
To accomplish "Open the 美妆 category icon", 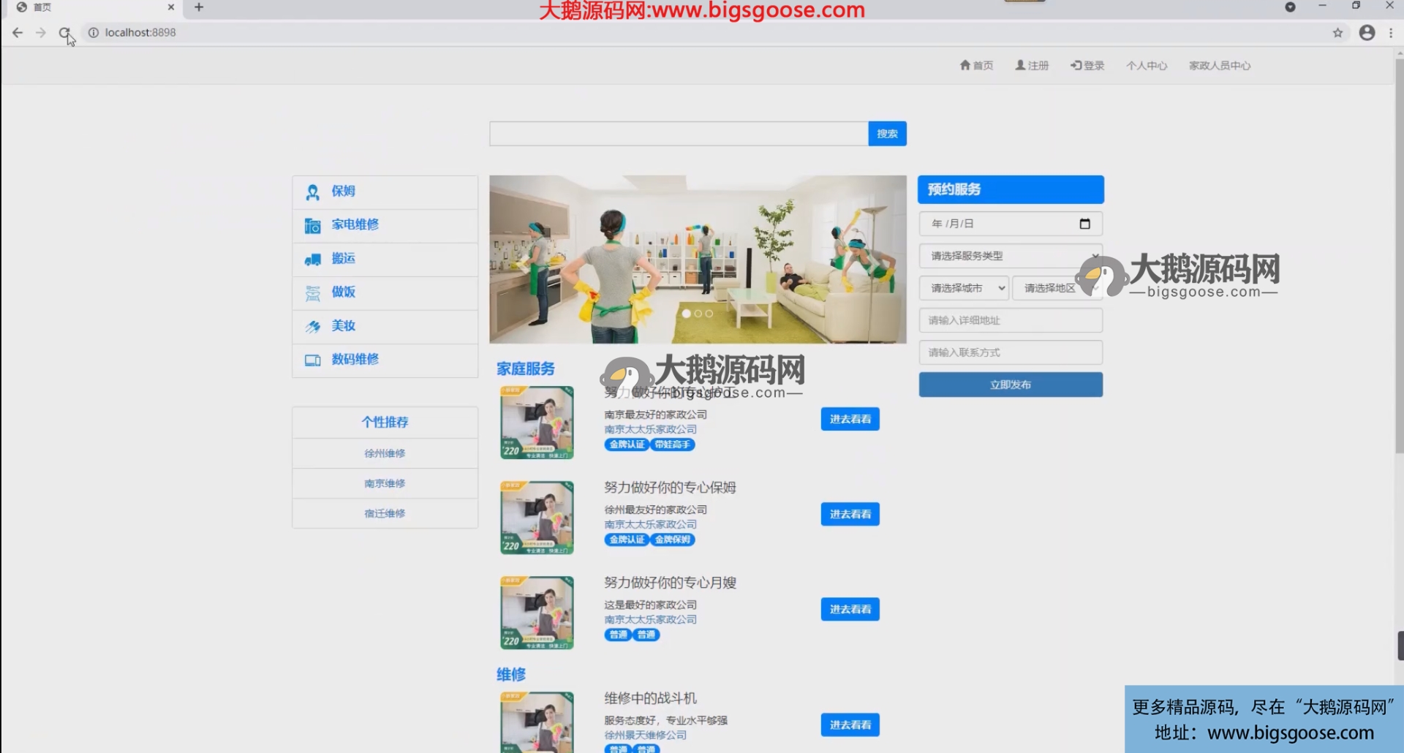I will pyautogui.click(x=313, y=327).
